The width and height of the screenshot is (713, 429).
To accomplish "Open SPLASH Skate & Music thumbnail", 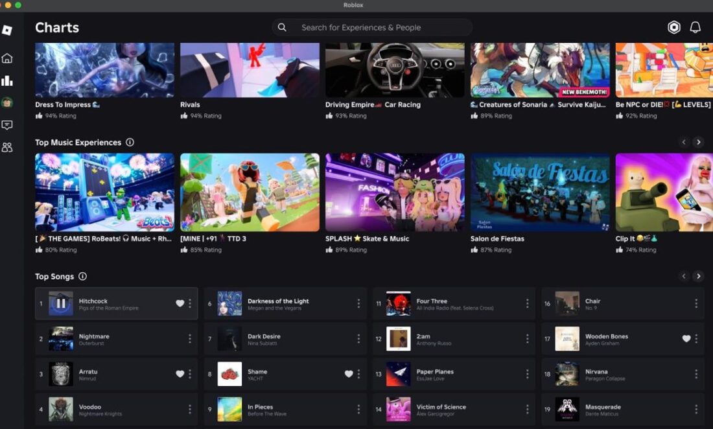I will pyautogui.click(x=395, y=192).
